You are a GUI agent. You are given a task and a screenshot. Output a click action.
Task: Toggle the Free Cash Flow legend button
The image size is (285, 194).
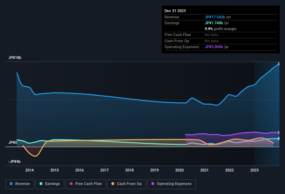[x=86, y=184]
